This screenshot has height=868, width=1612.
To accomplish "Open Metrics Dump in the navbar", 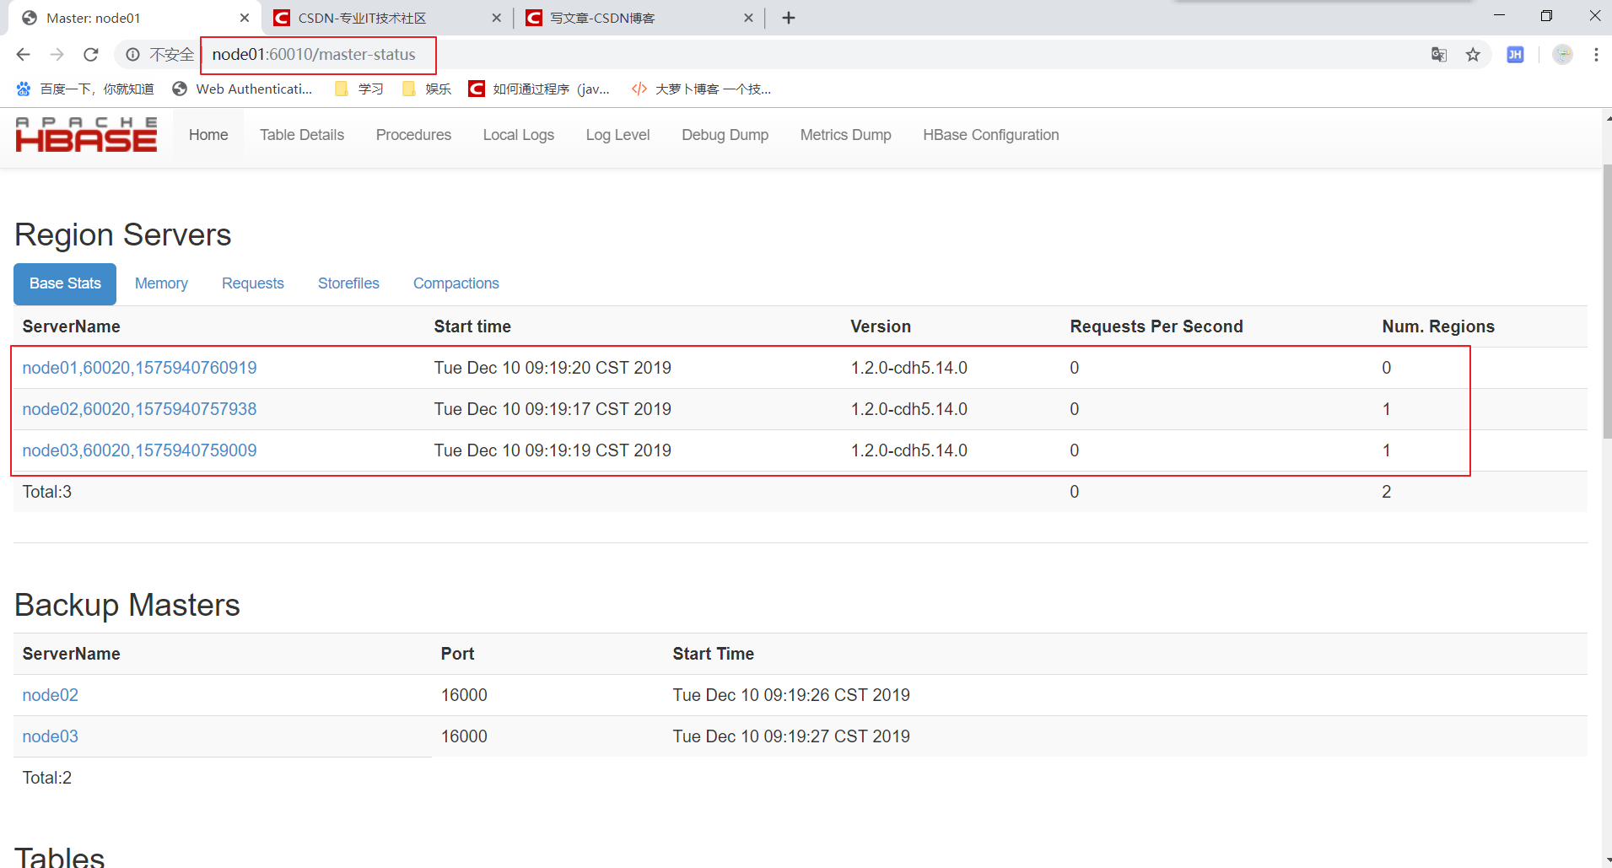I will [846, 135].
